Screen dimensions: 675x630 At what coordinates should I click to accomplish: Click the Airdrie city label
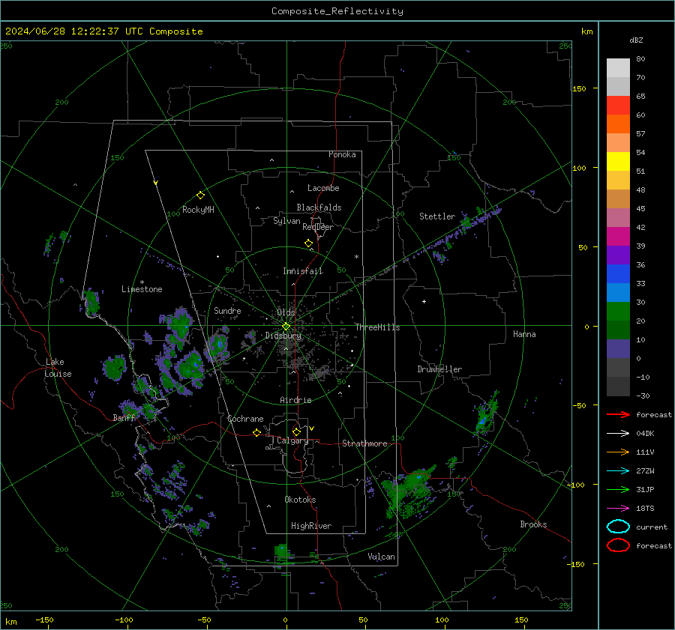tap(295, 400)
